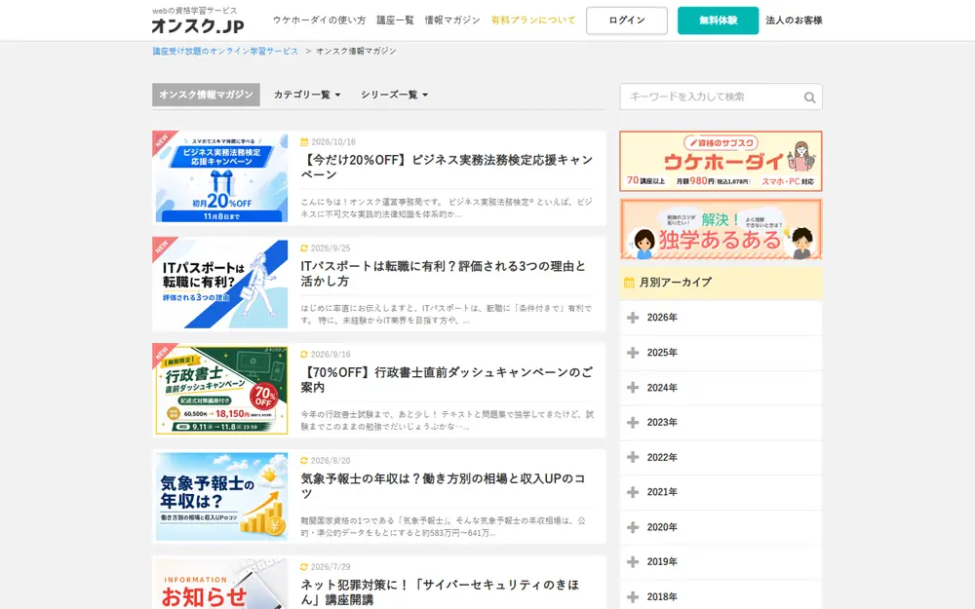Open ウケホーダイの使い方 menu item
The image size is (975, 609).
[319, 20]
